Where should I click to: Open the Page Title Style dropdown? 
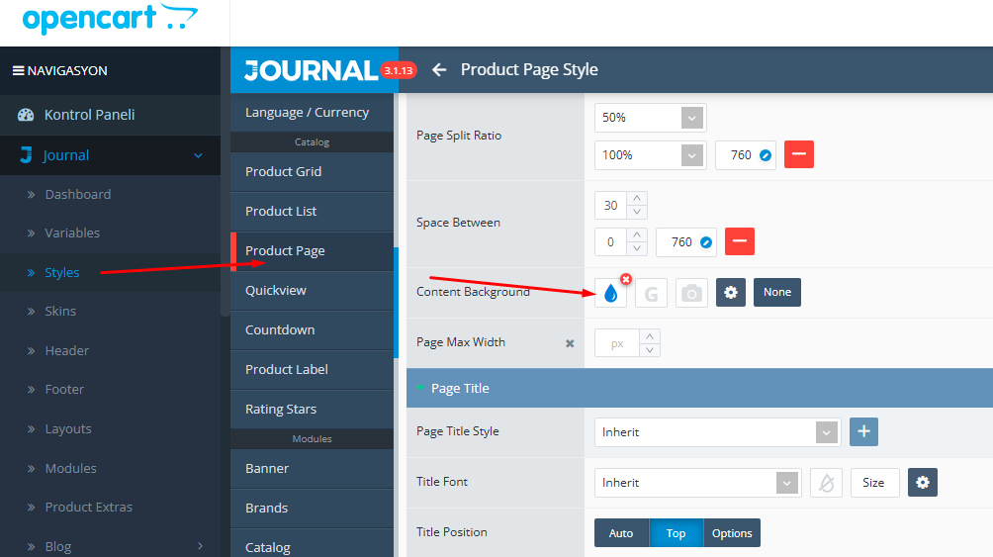click(717, 432)
